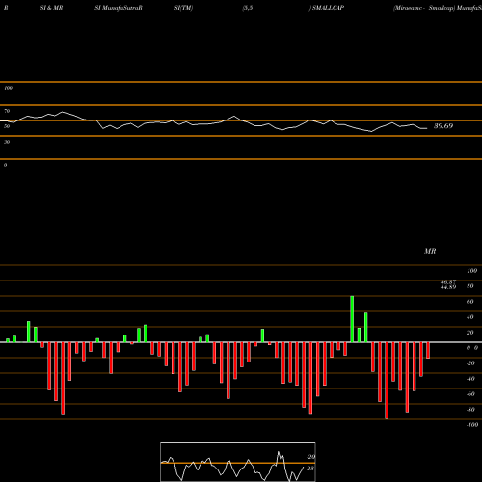
Task: Click the RSI axis label 30
Action: 7,142
